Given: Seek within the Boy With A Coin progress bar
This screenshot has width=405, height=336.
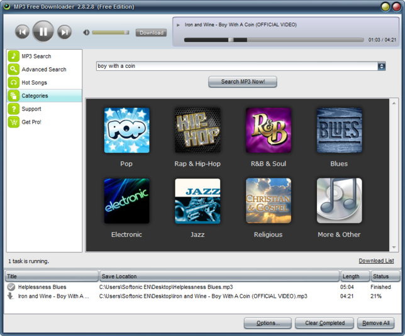Looking at the screenshot, I should [x=274, y=40].
